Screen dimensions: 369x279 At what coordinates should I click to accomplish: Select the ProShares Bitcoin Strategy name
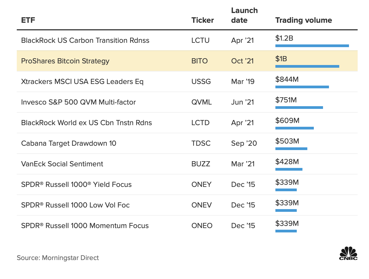[65, 61]
